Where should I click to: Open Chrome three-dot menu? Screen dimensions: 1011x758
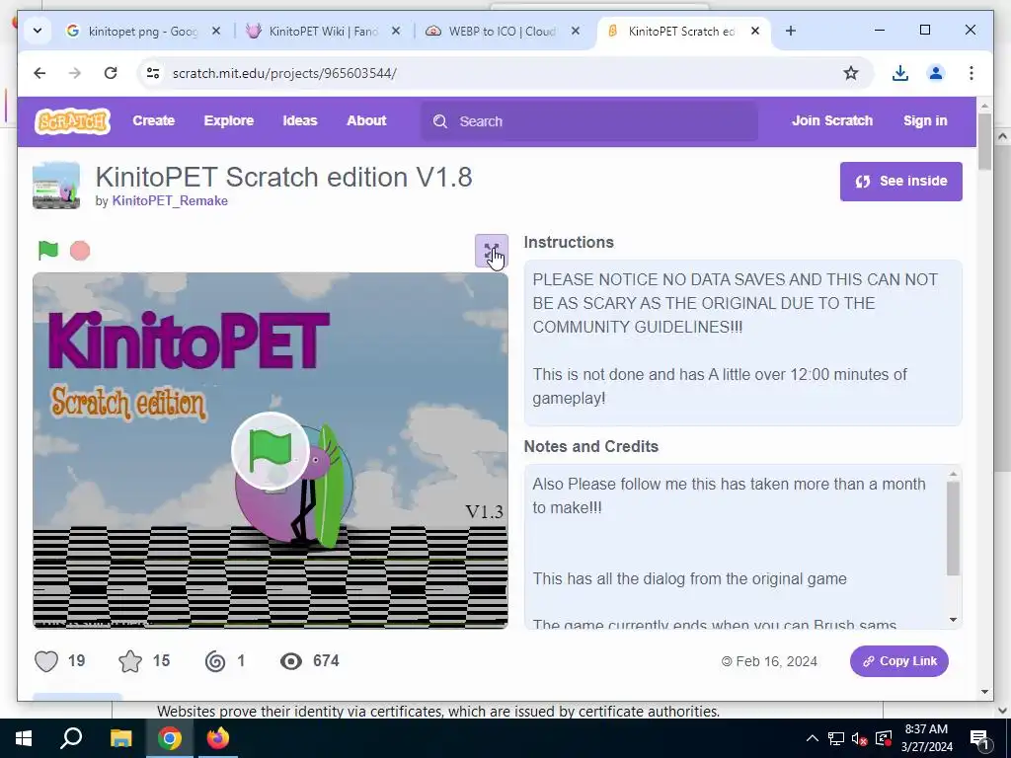click(972, 73)
